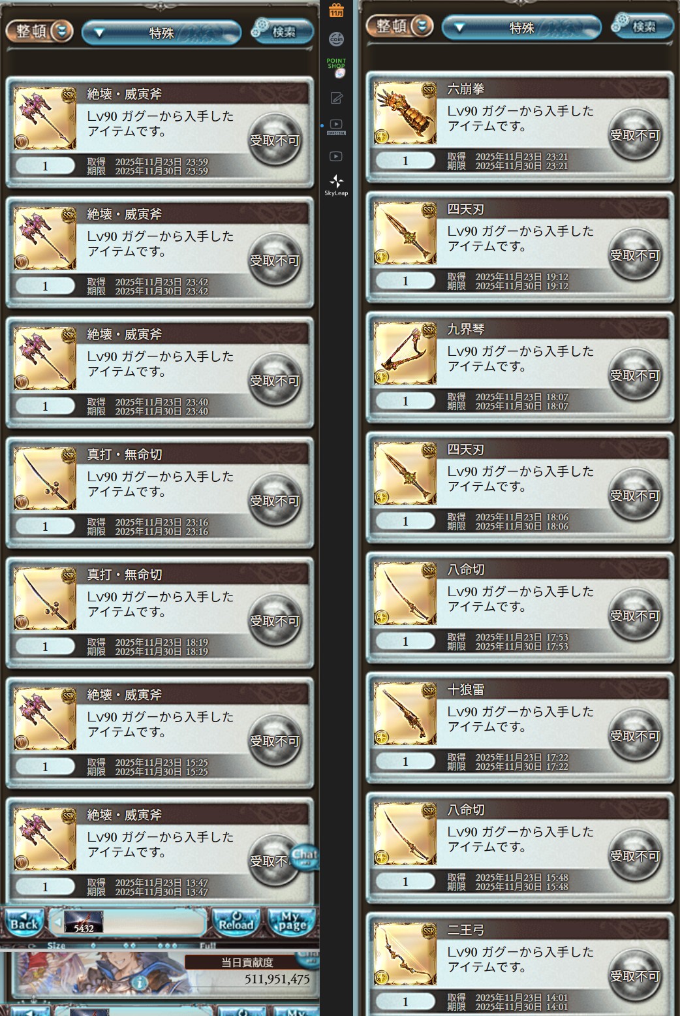
Task: Expand the left 特殊 category dropdown
Action: click(x=161, y=33)
